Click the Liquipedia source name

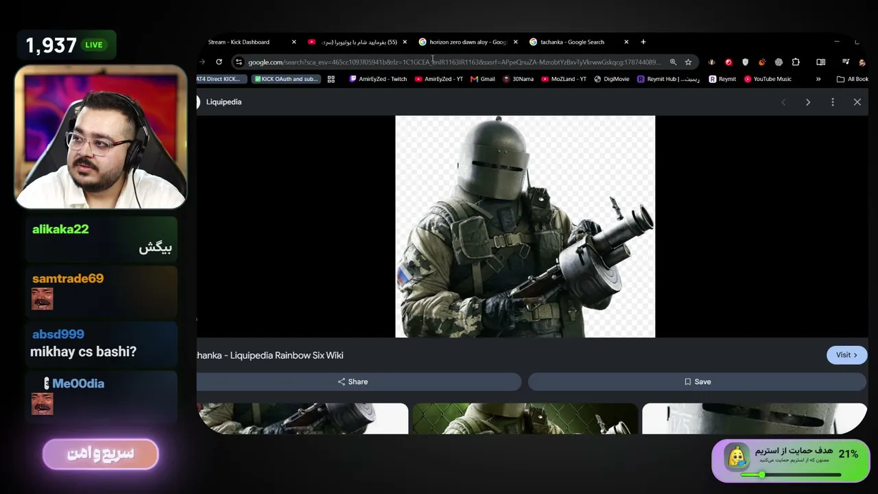224,102
